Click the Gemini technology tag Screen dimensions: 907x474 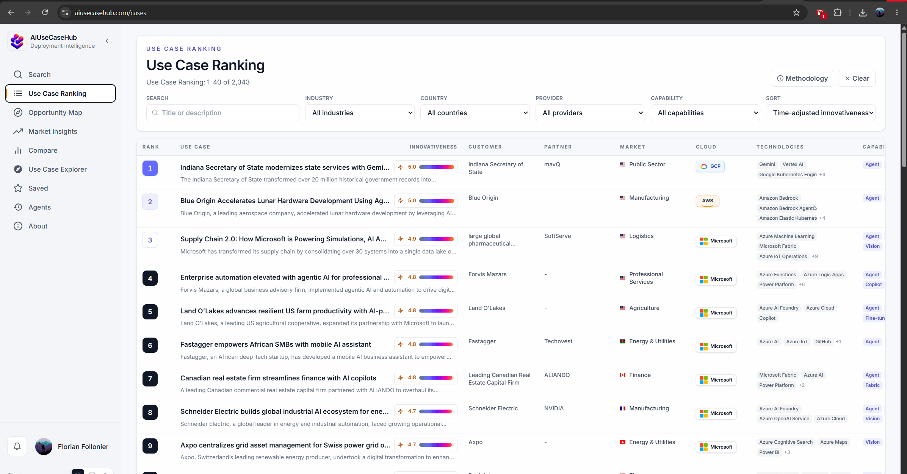point(767,164)
